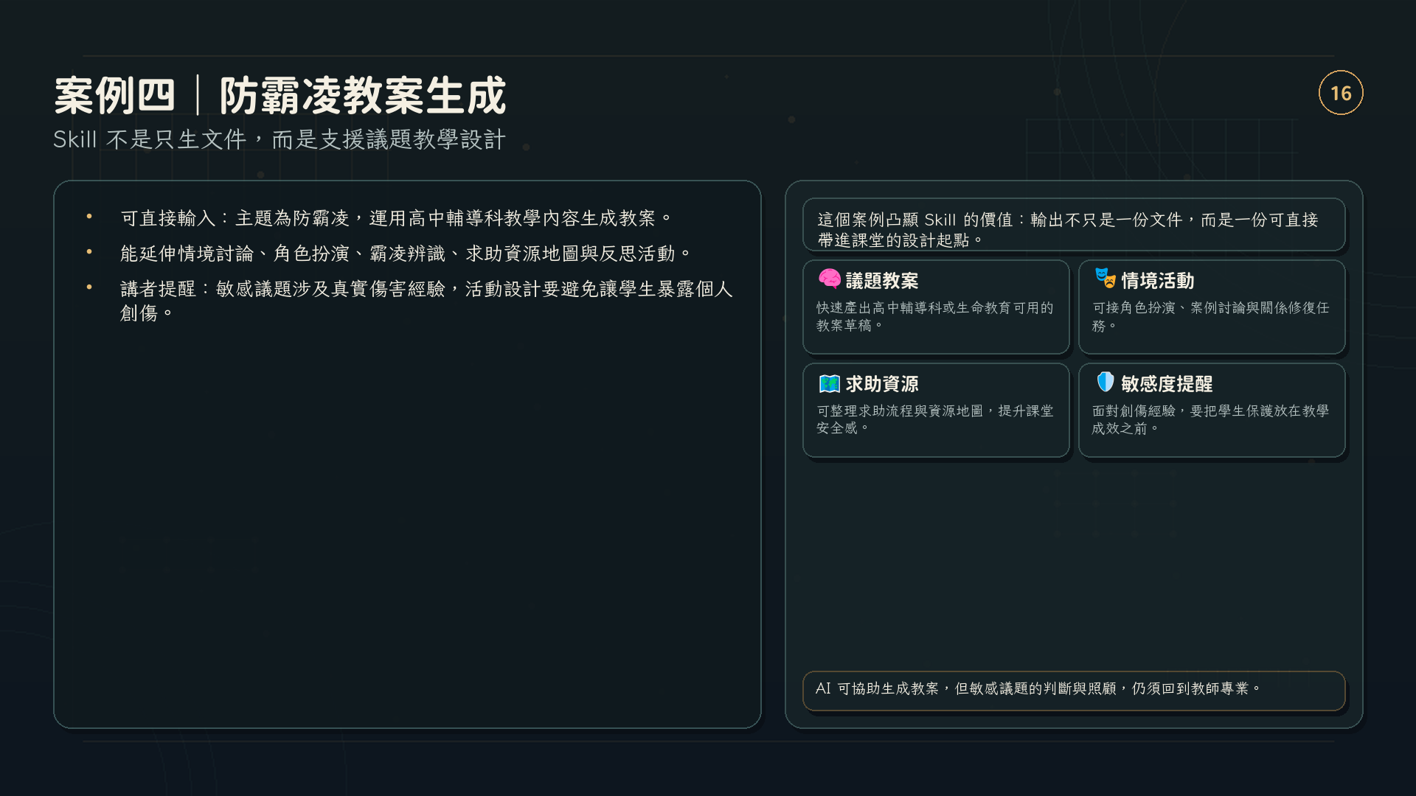Select the 敏感度提醒 card heading

point(1167,384)
